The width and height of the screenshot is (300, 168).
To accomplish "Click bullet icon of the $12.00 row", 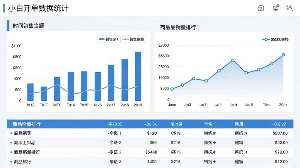I will (x=11, y=162).
